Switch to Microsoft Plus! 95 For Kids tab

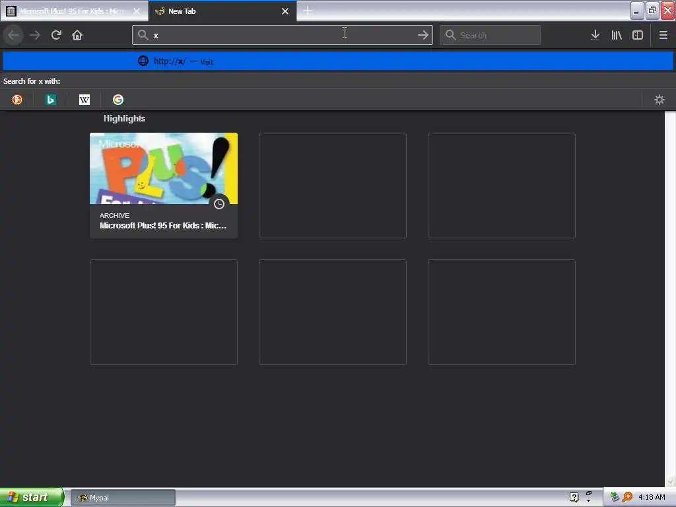tap(74, 11)
